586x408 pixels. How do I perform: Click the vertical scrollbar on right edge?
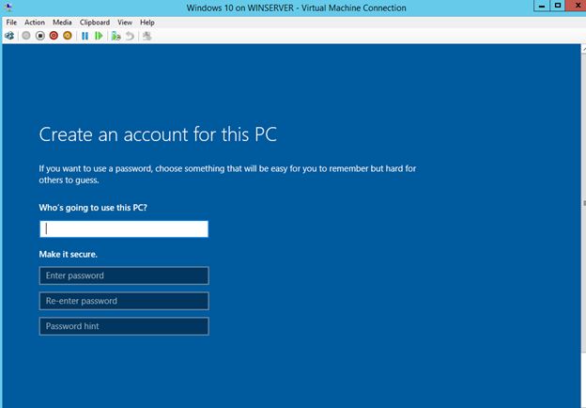[584, 202]
